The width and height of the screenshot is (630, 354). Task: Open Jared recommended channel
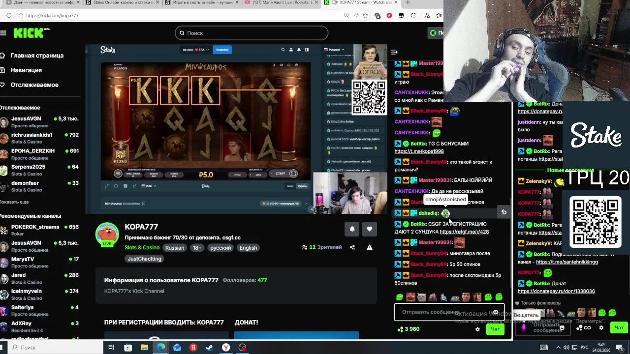coord(39,278)
